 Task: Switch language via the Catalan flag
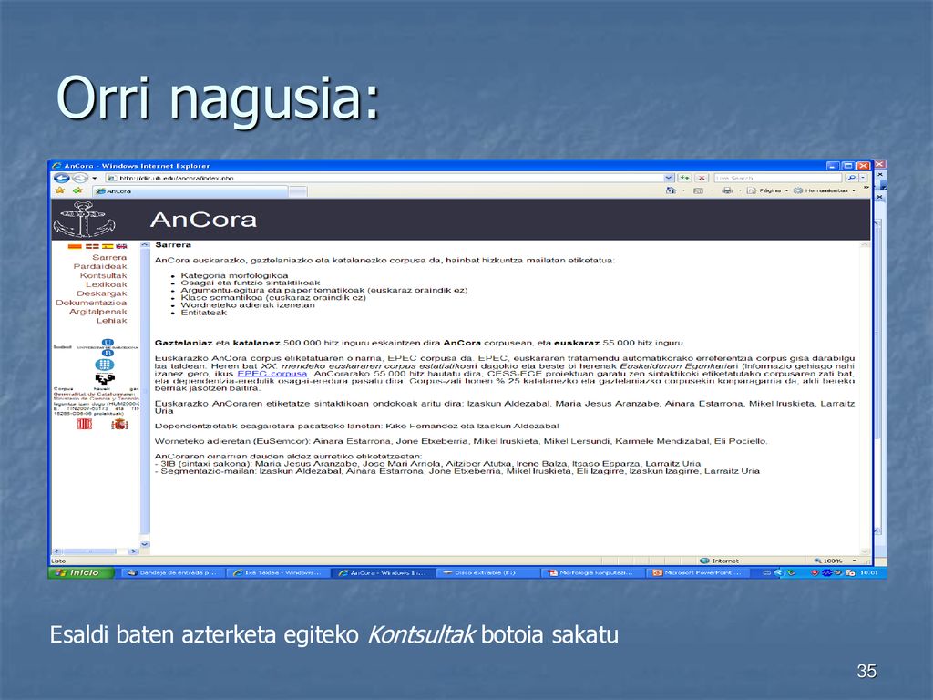coord(75,246)
